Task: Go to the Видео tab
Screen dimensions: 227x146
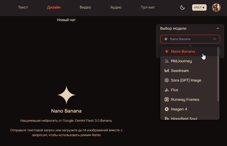Action: (85, 7)
